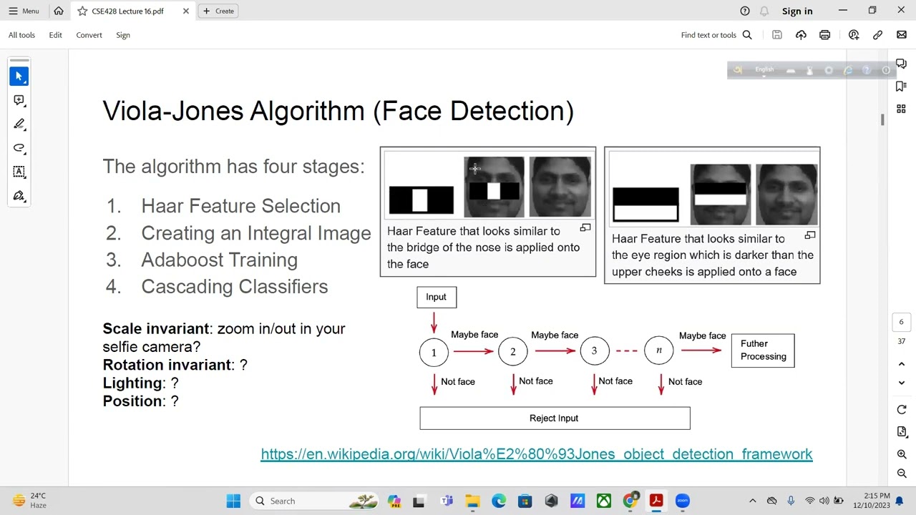Click the text Adaboost Training
Image resolution: width=916 pixels, height=515 pixels.
tap(220, 260)
